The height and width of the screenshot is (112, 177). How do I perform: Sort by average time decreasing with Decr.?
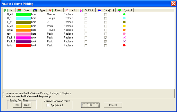tap(27, 105)
